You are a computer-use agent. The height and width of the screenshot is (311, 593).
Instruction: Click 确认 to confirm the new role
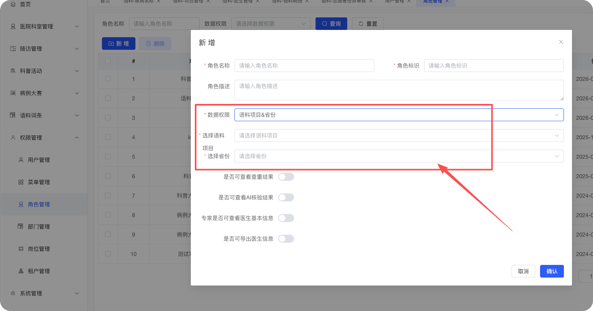click(552, 271)
